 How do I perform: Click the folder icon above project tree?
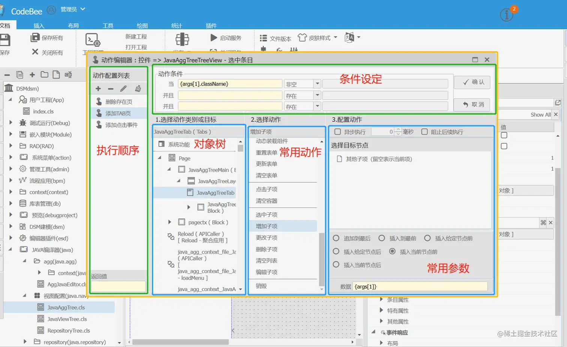point(44,74)
